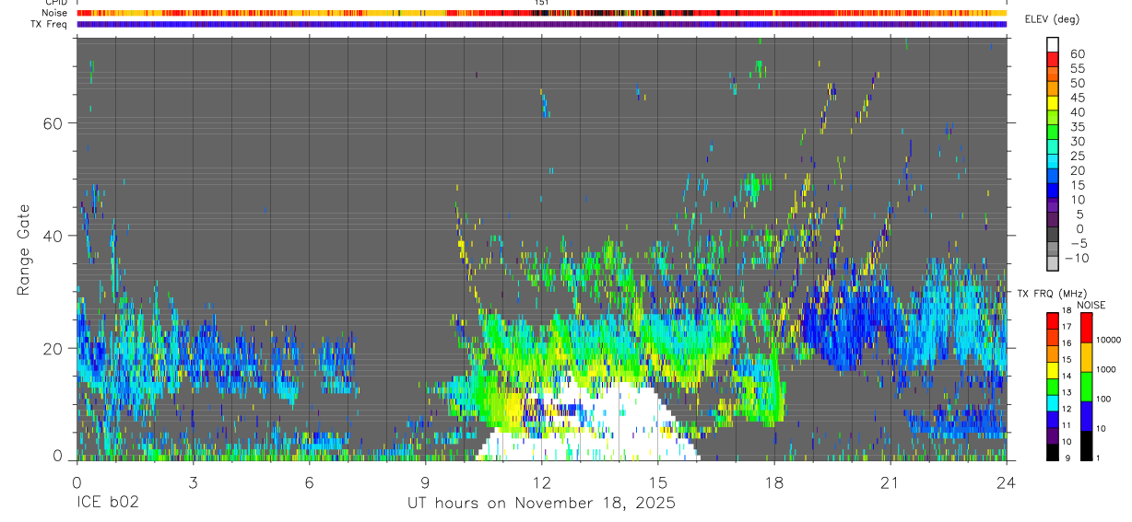Viewport: 1132px width, 522px height.
Task: Click the x-axis tick label '9'
Action: pyautogui.click(x=425, y=482)
